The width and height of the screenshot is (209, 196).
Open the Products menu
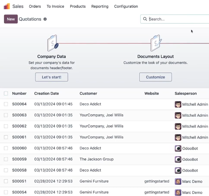tap(78, 6)
